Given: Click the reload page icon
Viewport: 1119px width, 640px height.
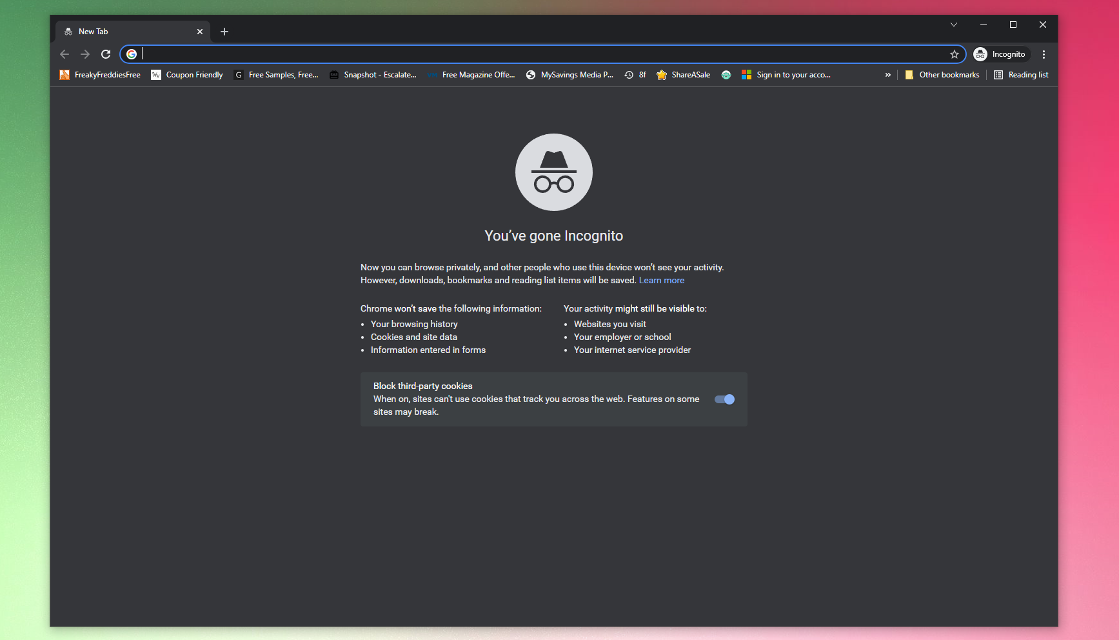Looking at the screenshot, I should [106, 54].
